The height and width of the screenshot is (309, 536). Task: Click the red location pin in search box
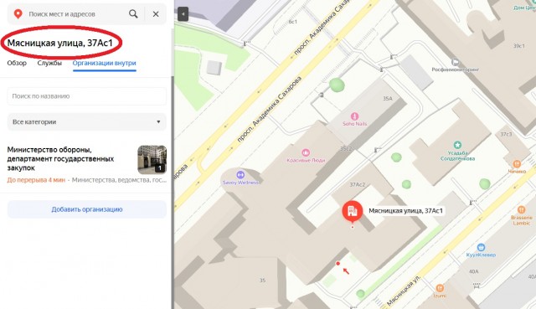(18, 14)
